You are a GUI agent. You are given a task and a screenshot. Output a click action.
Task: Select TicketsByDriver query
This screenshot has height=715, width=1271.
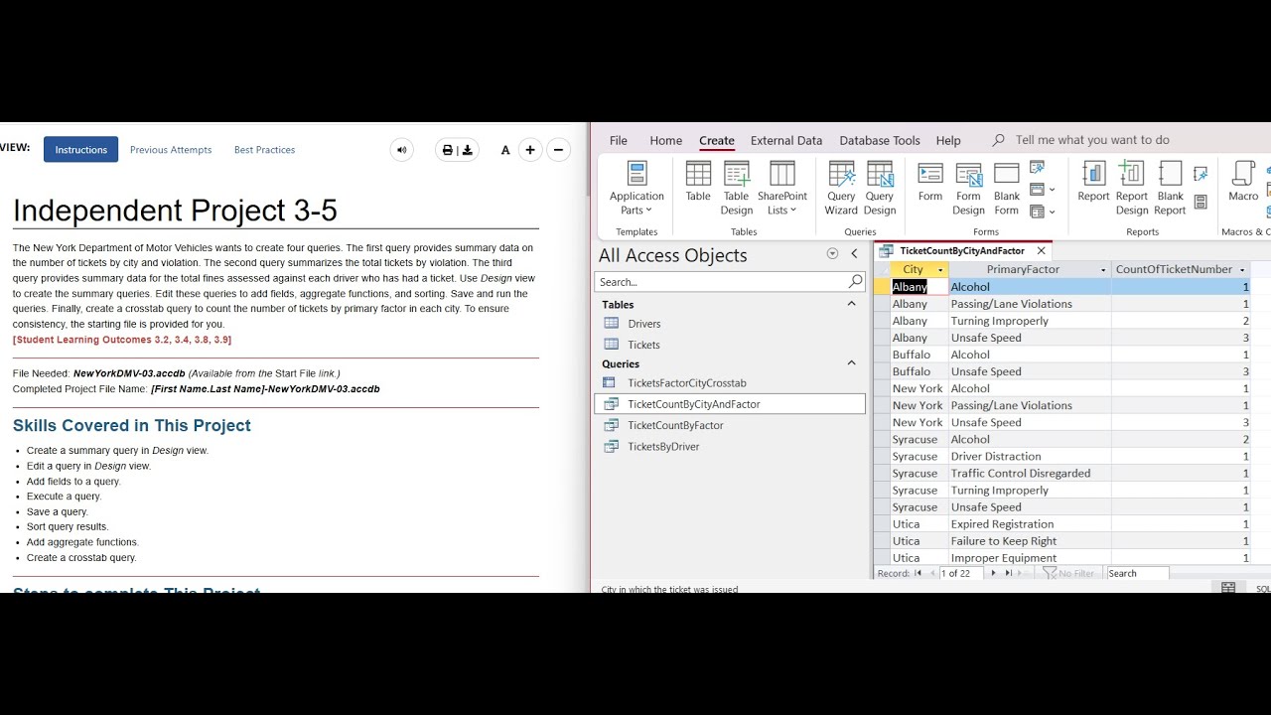point(730,447)
